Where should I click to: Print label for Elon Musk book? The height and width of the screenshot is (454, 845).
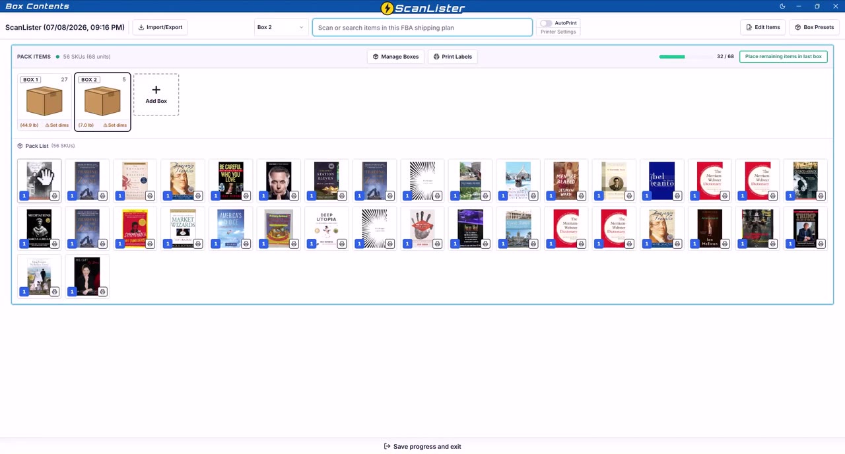pyautogui.click(x=294, y=196)
